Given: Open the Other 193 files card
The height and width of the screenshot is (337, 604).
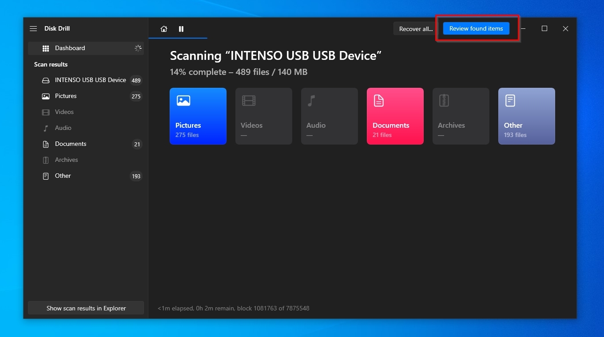Looking at the screenshot, I should pyautogui.click(x=527, y=116).
